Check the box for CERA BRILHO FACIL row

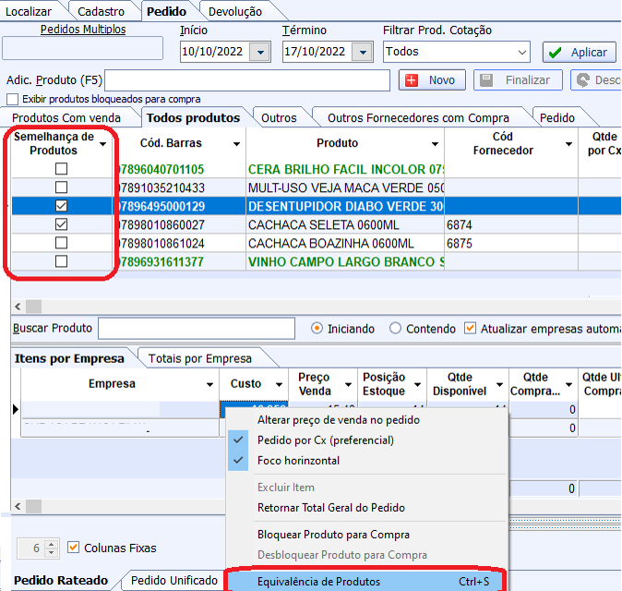point(61,169)
